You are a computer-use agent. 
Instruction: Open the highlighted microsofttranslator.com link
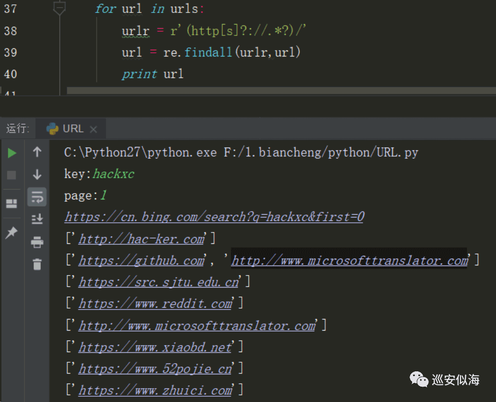(x=350, y=261)
